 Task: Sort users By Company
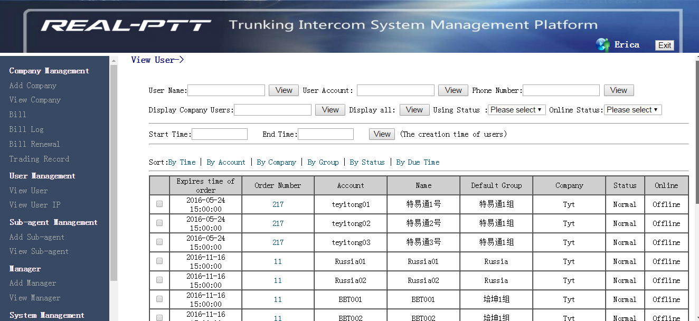click(x=277, y=162)
